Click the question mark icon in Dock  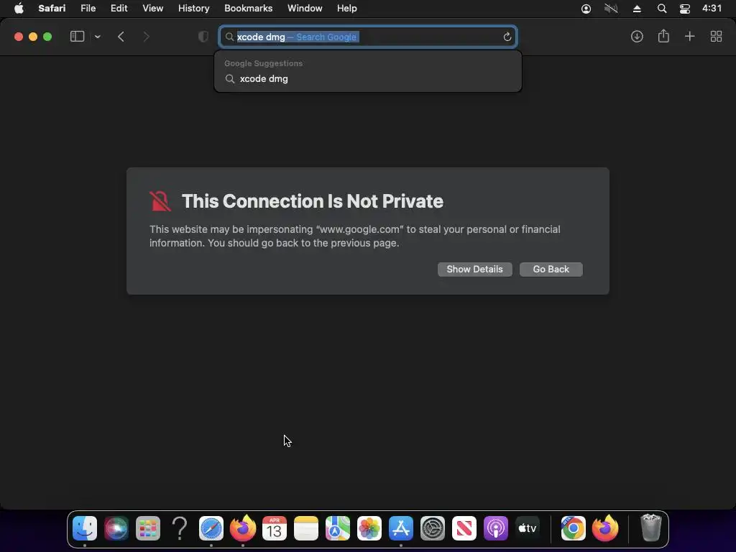pos(179,528)
